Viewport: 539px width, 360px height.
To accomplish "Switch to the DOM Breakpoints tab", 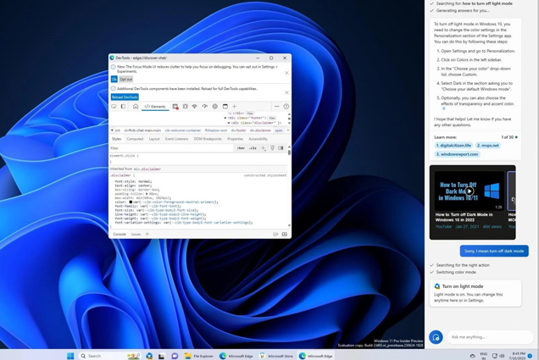I will [208, 139].
